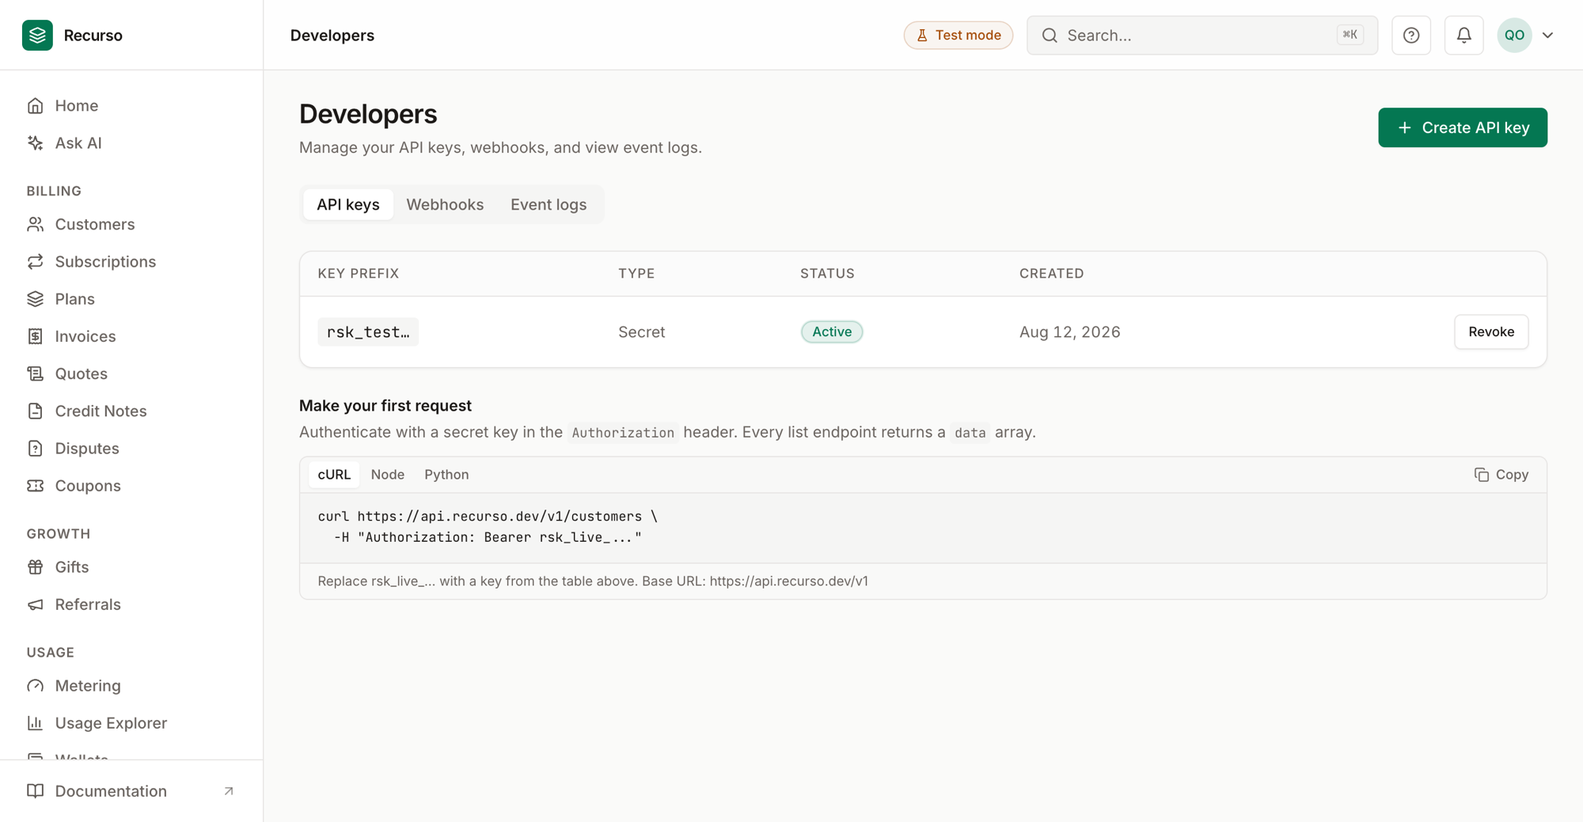Select the cURL code tab
The height and width of the screenshot is (822, 1583).
(334, 475)
